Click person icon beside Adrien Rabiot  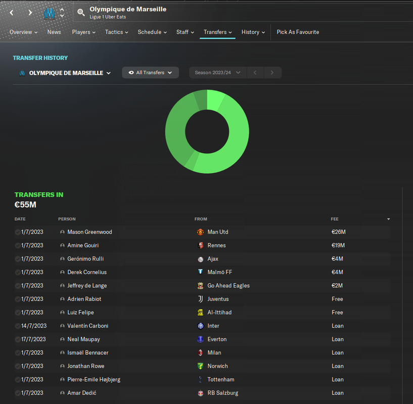62,299
